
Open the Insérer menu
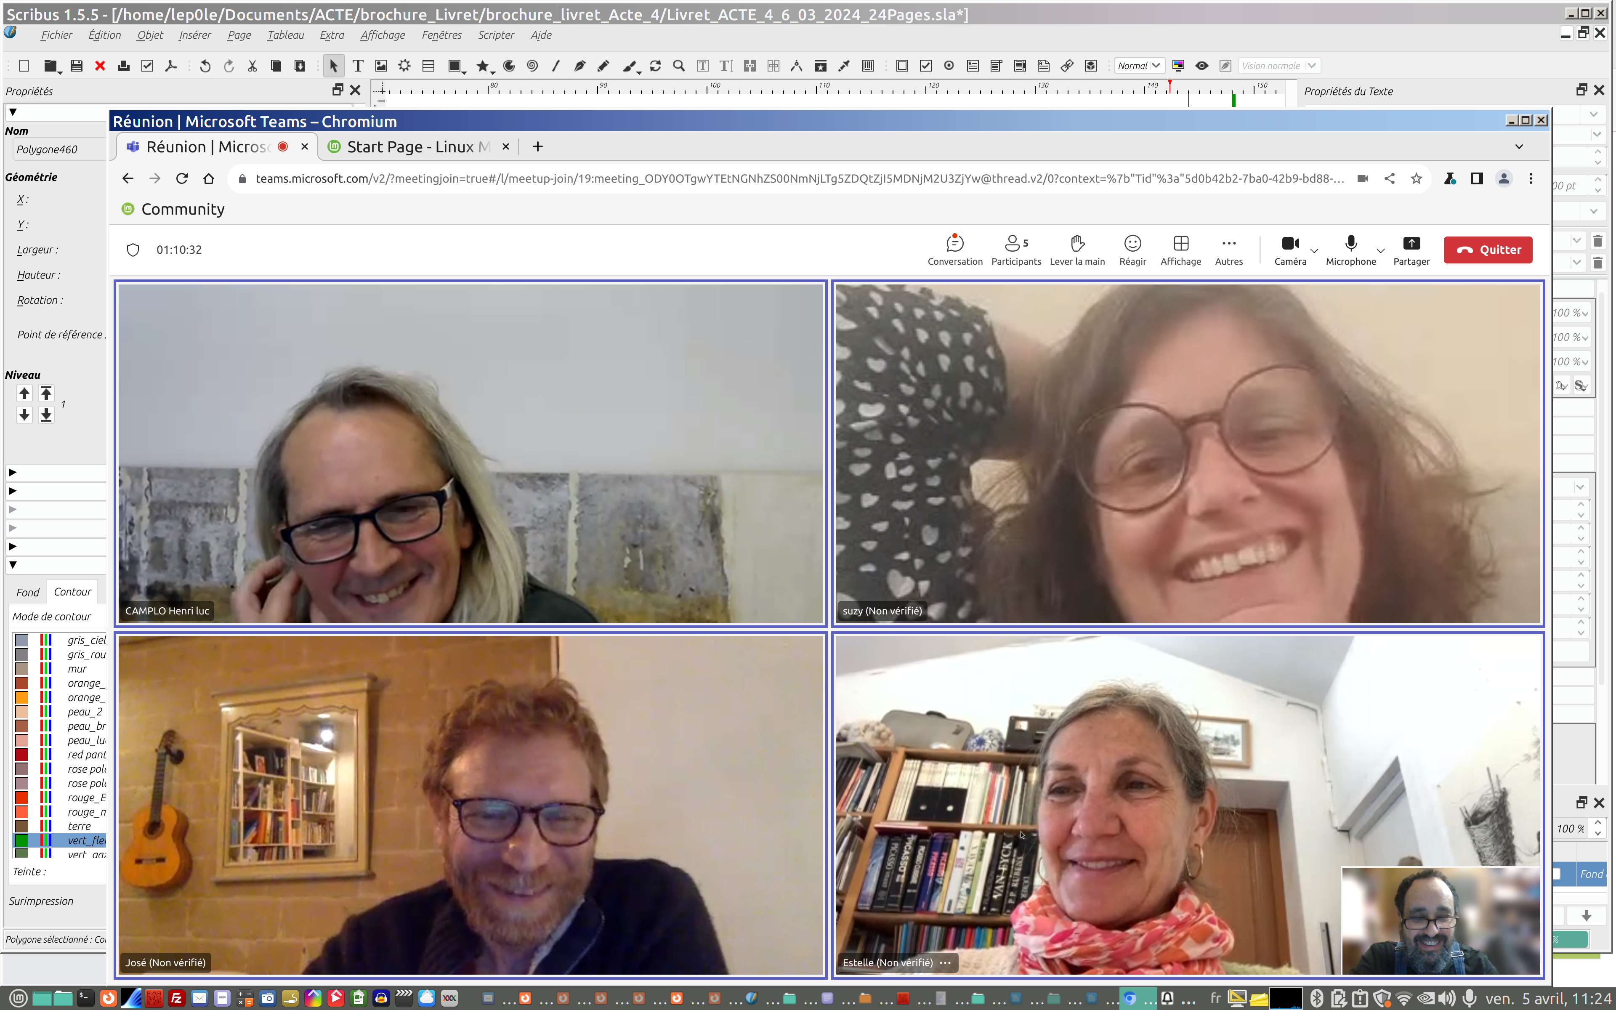(x=194, y=35)
